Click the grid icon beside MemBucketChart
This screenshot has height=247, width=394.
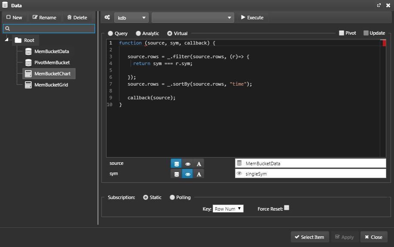pyautogui.click(x=28, y=74)
